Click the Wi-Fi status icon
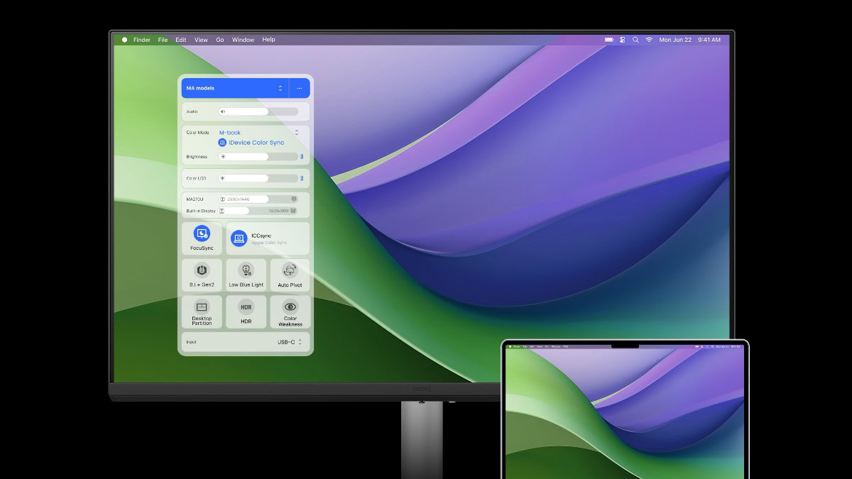Image resolution: width=852 pixels, height=479 pixels. coord(649,40)
